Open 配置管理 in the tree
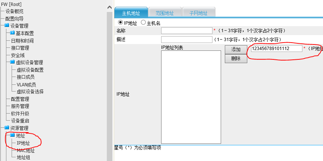Viewport: 323px width, 161px height. tap(20, 99)
